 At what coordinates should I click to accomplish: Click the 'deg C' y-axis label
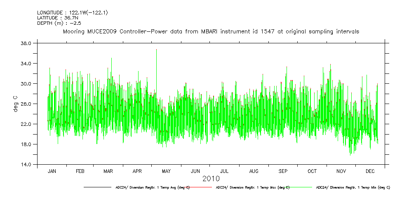click(15, 104)
